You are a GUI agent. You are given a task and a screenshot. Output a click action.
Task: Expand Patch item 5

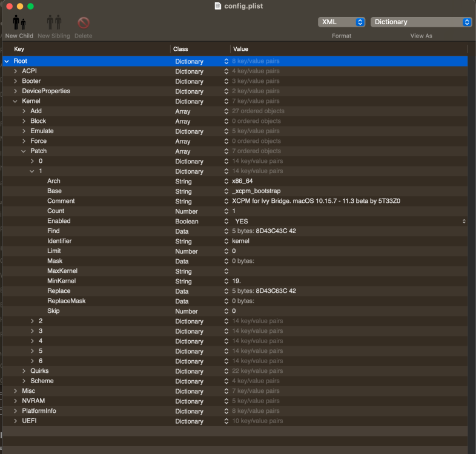(x=32, y=351)
